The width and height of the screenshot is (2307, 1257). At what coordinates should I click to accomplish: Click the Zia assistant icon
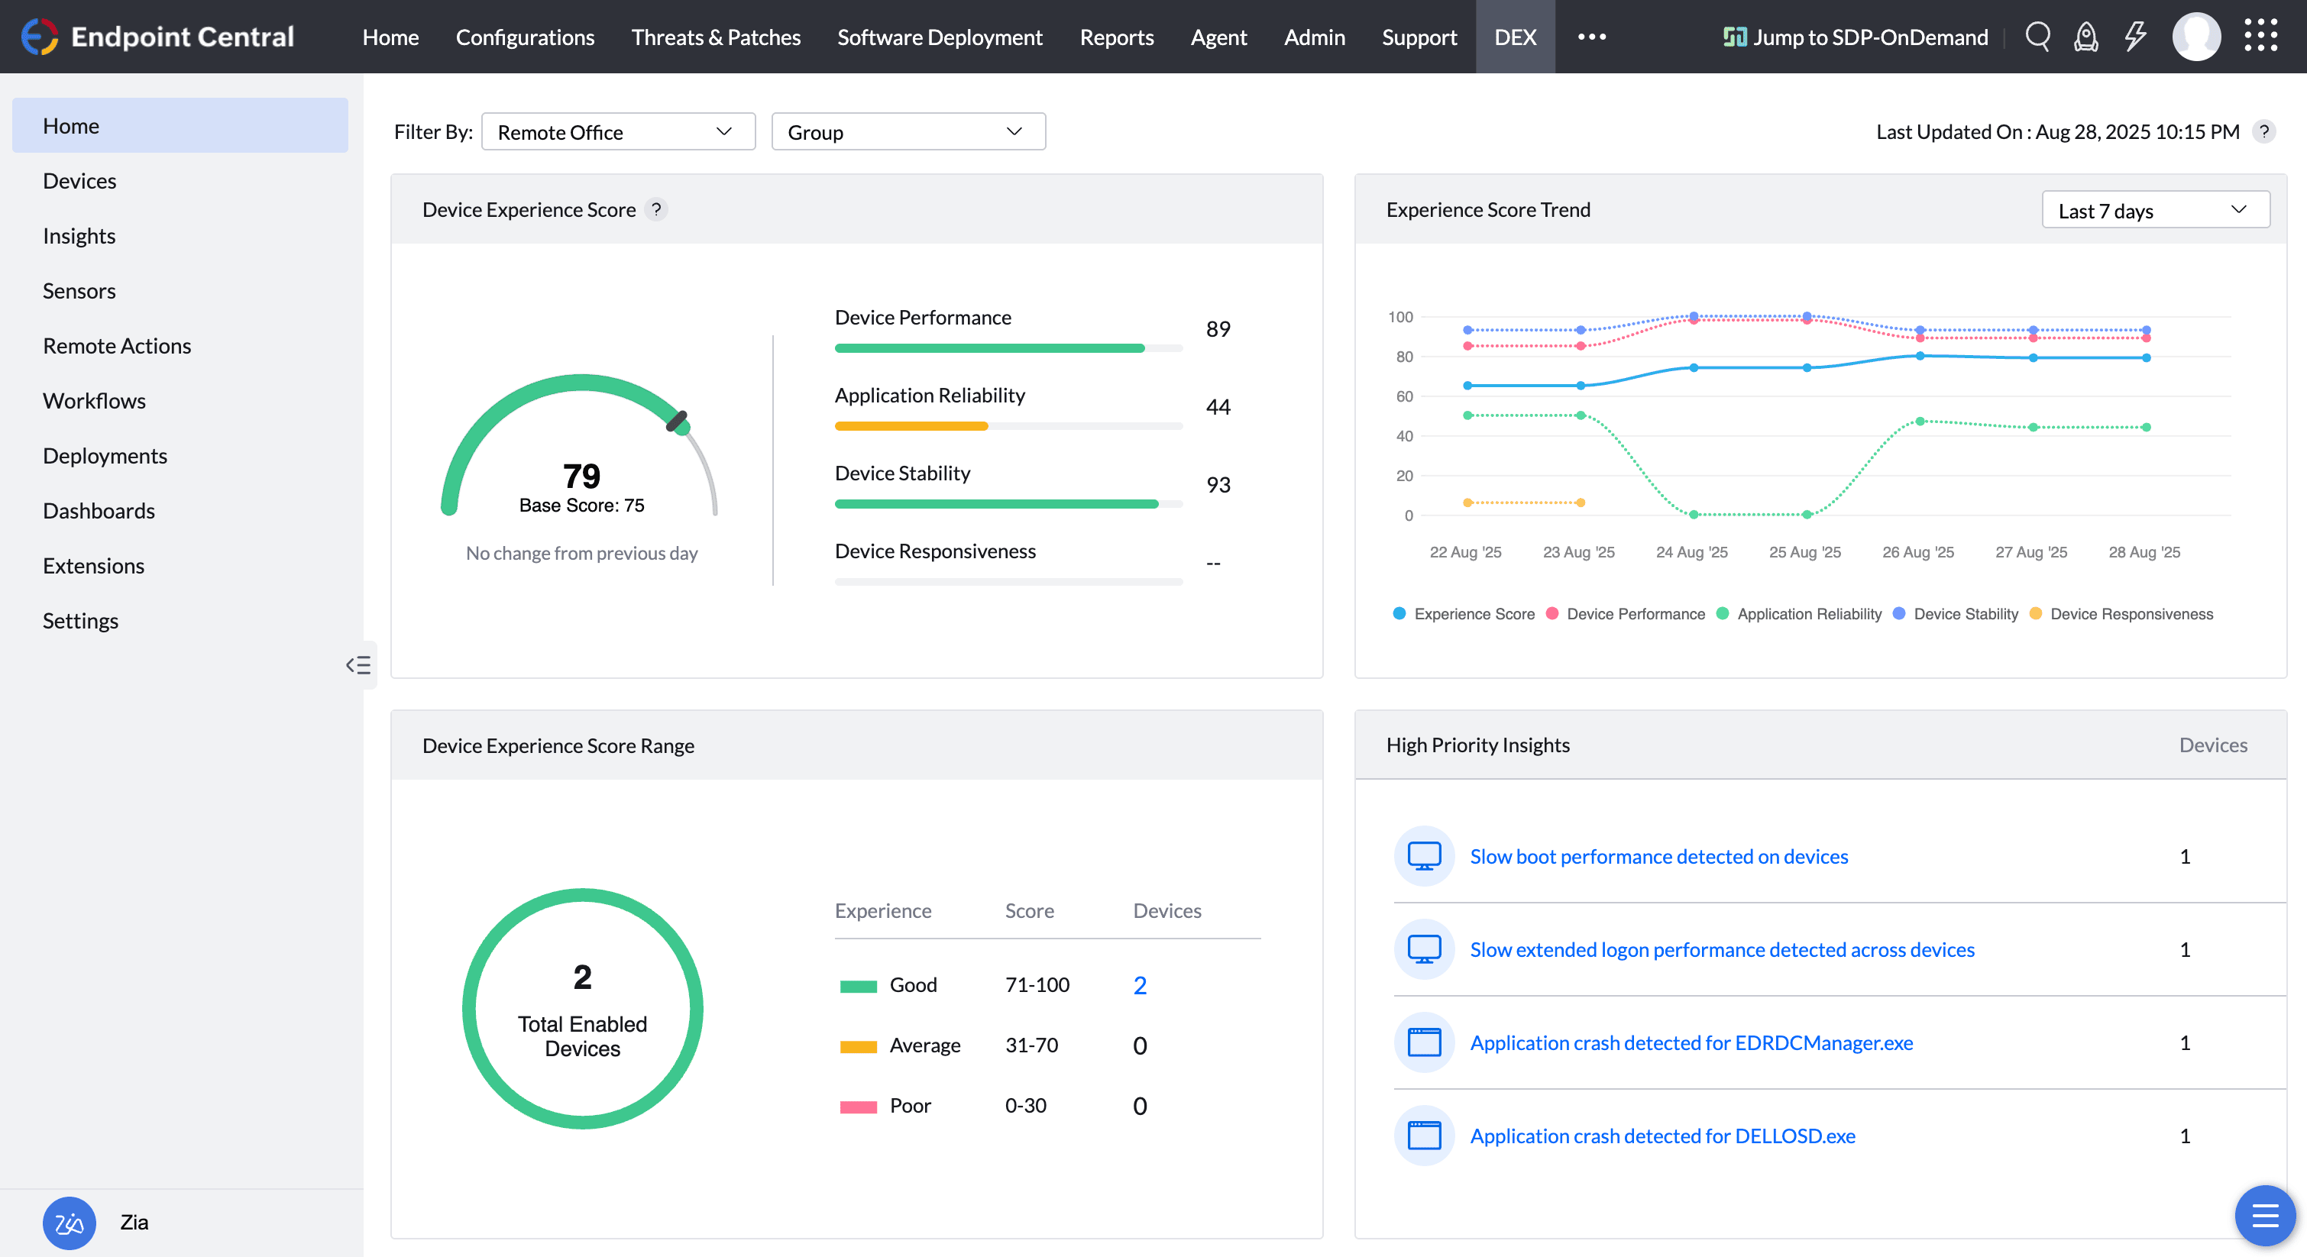tap(69, 1222)
